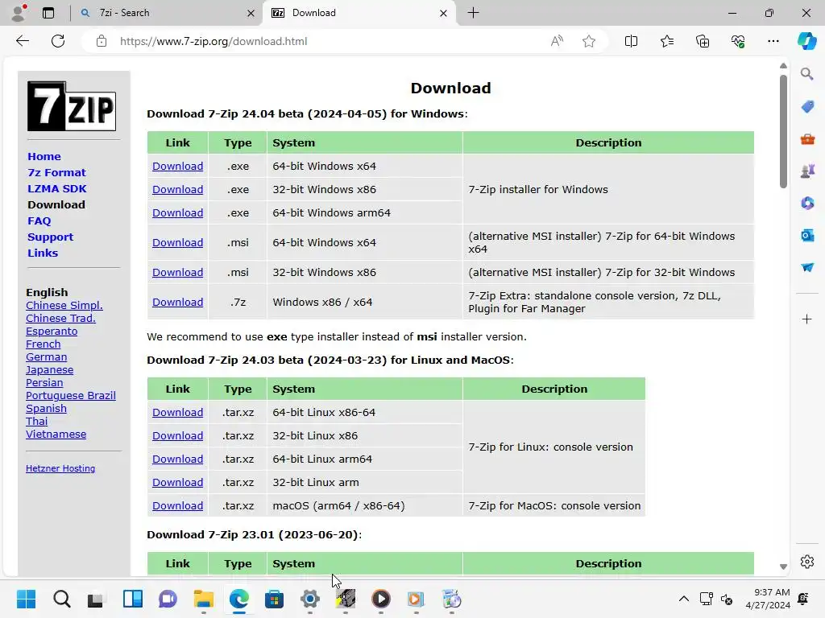Open File Explorer from taskbar
The image size is (825, 618).
coord(204,599)
